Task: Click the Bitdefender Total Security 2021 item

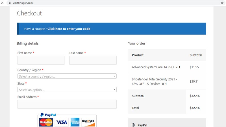Action: (154, 82)
